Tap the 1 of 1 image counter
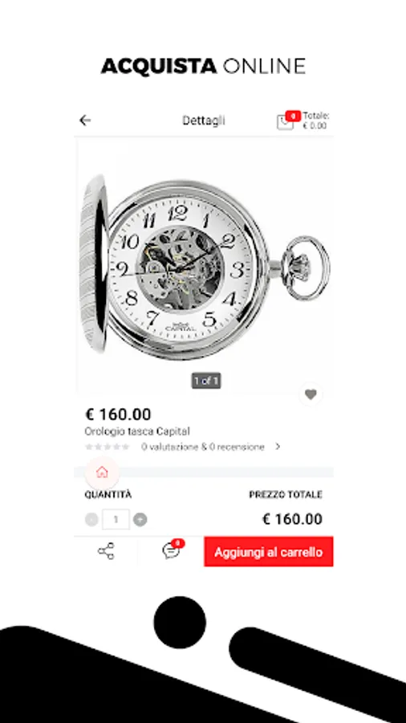 (206, 381)
